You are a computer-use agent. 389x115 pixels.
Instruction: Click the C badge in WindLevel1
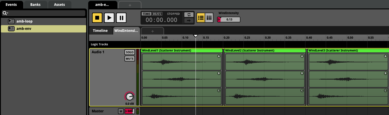(219, 91)
